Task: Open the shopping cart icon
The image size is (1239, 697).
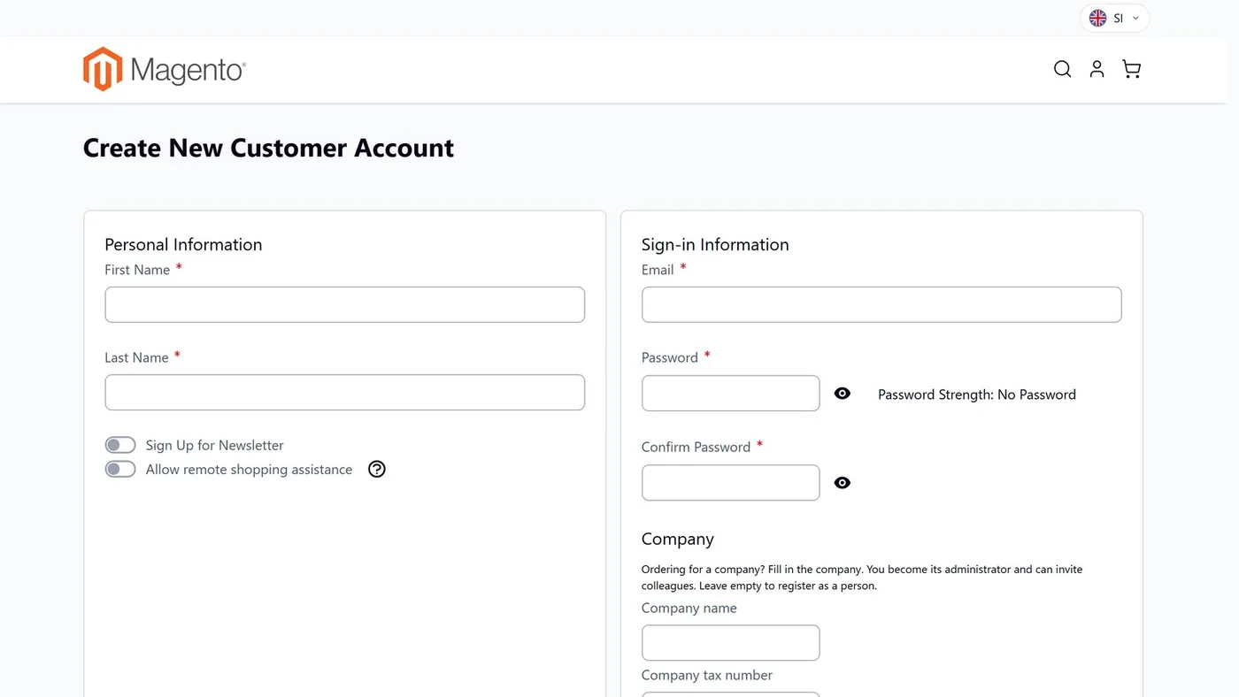Action: (x=1131, y=69)
